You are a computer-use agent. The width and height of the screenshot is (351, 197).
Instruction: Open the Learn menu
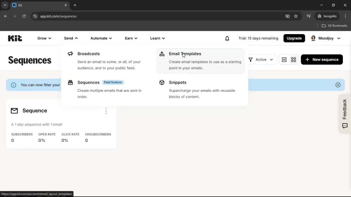click(157, 38)
